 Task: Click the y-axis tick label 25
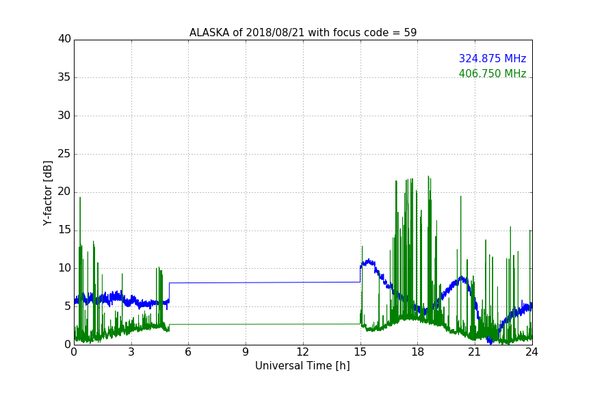point(64,153)
